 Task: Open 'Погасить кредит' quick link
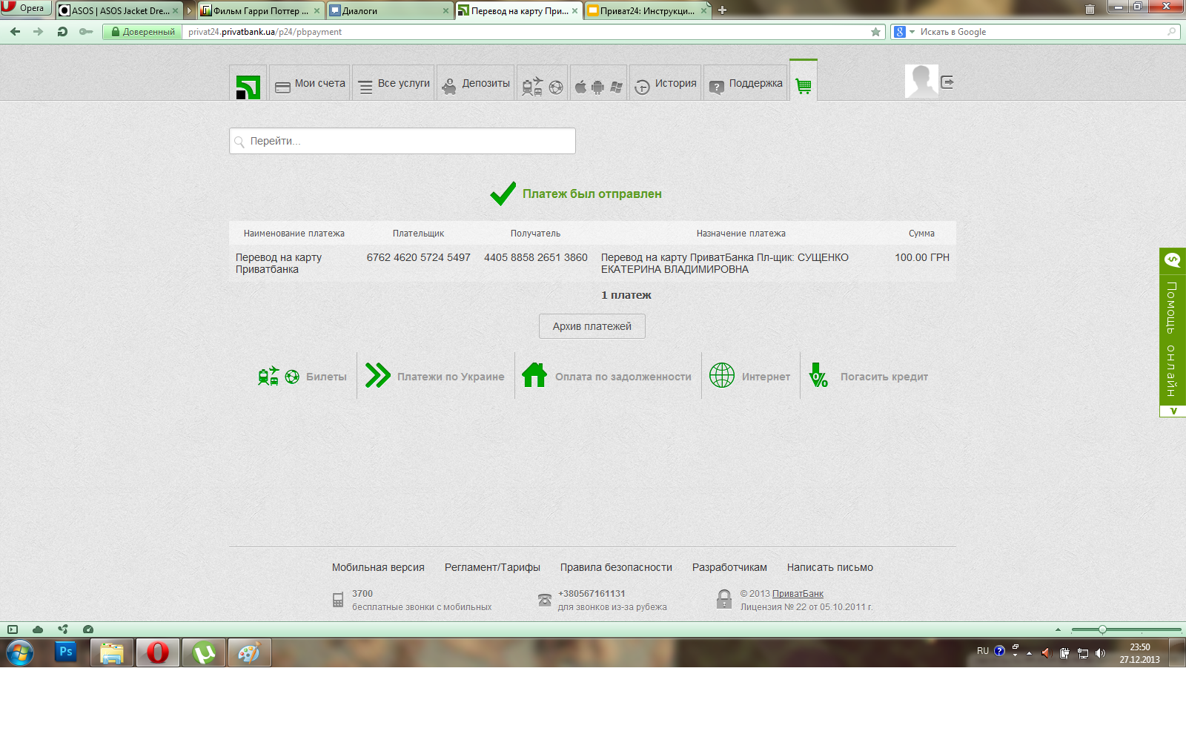(868, 376)
